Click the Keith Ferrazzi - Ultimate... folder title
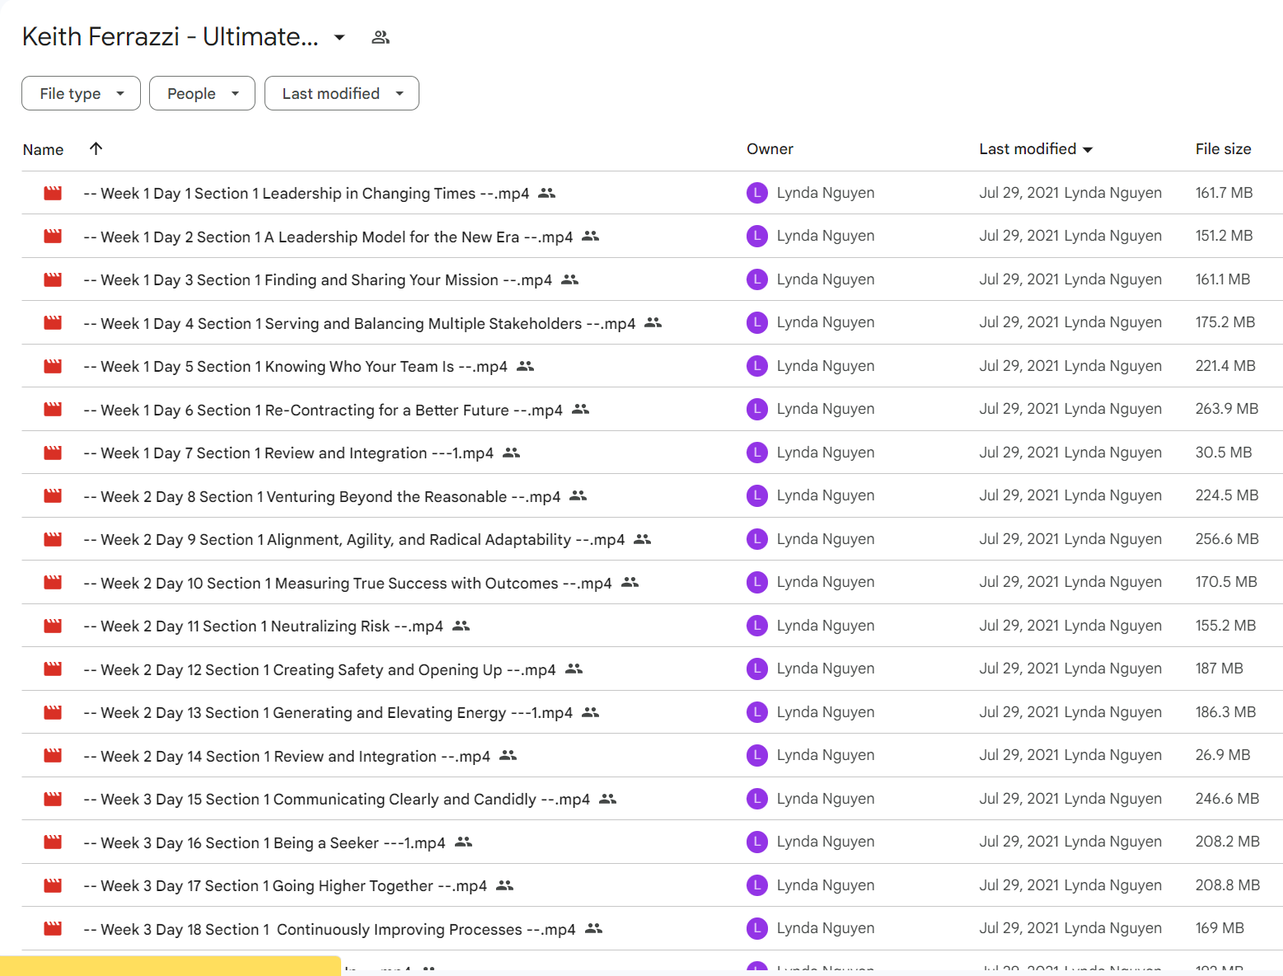This screenshot has width=1283, height=976. (x=171, y=36)
